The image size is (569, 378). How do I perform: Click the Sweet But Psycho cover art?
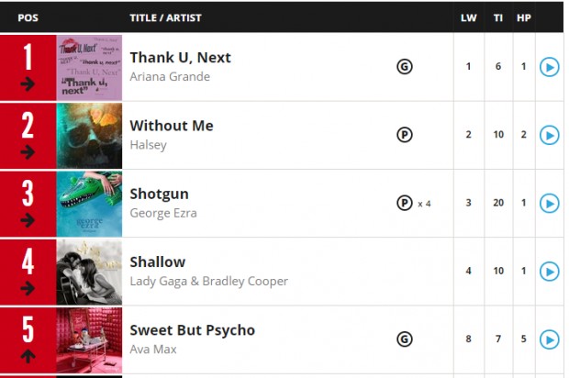(89, 340)
